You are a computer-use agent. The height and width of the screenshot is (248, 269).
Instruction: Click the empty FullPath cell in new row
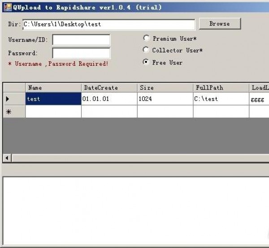[x=221, y=111]
